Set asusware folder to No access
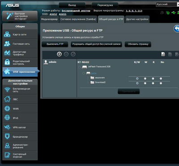 161,79
